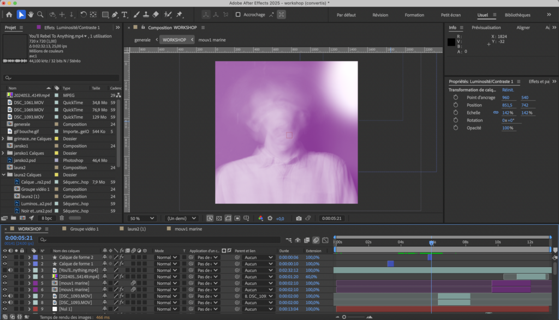Select the Clone Stamp tool
The image size is (559, 320).
click(145, 15)
